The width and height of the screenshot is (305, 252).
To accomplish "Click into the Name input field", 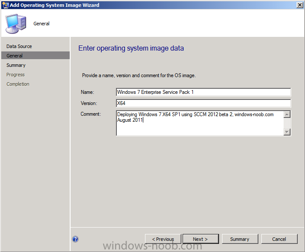I will (204, 92).
